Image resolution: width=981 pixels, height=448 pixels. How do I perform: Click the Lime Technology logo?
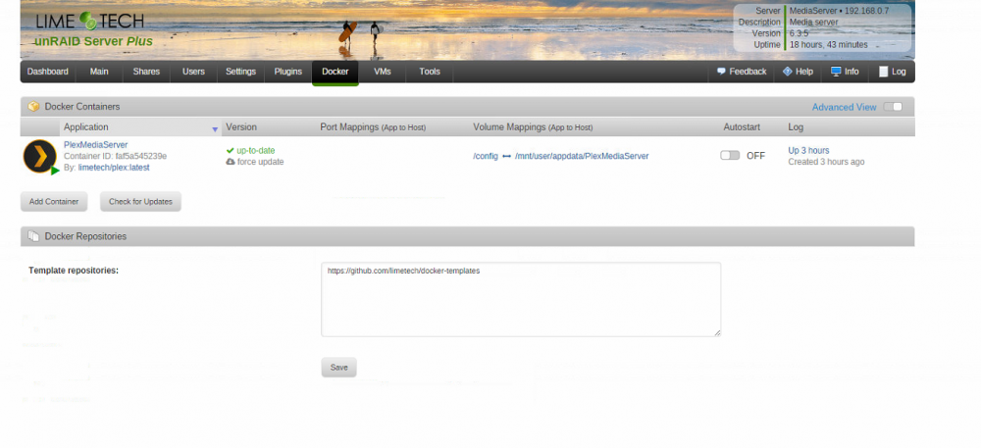click(90, 21)
